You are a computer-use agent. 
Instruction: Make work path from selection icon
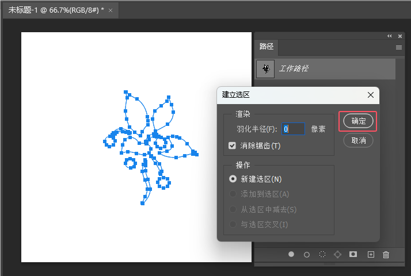click(x=337, y=255)
